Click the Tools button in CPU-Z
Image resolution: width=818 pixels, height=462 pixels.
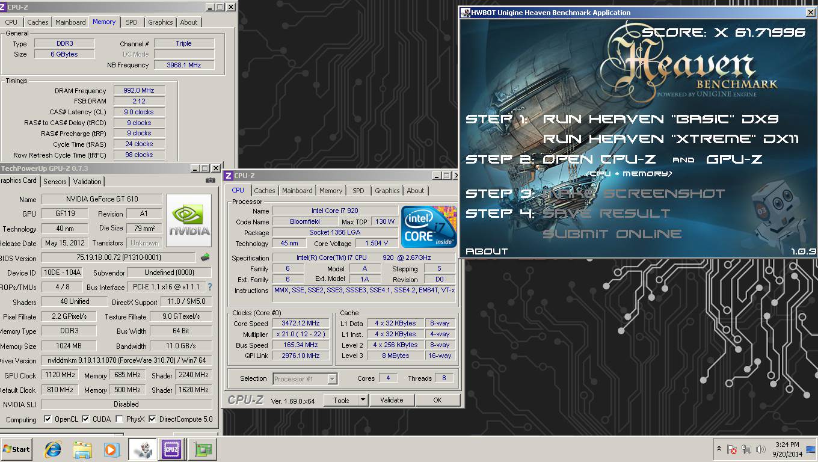[x=341, y=400]
